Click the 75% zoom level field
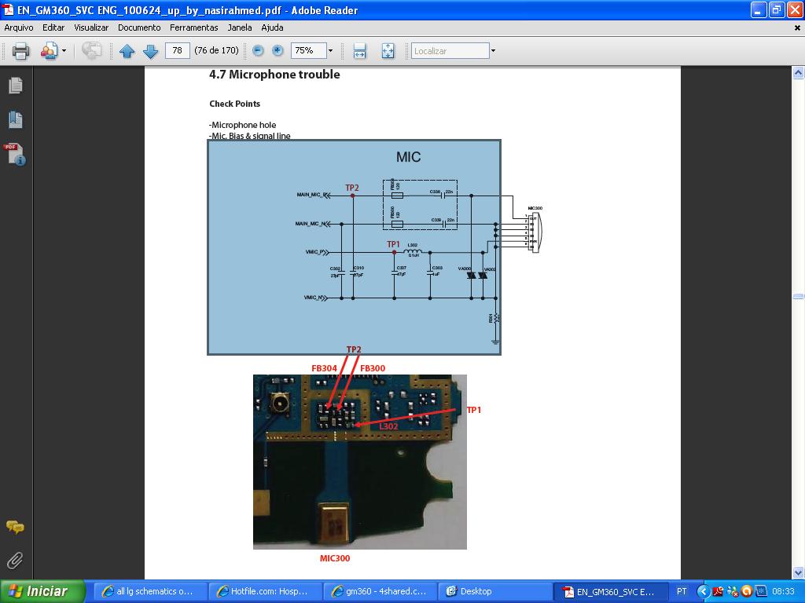This screenshot has width=805, height=603. click(308, 50)
